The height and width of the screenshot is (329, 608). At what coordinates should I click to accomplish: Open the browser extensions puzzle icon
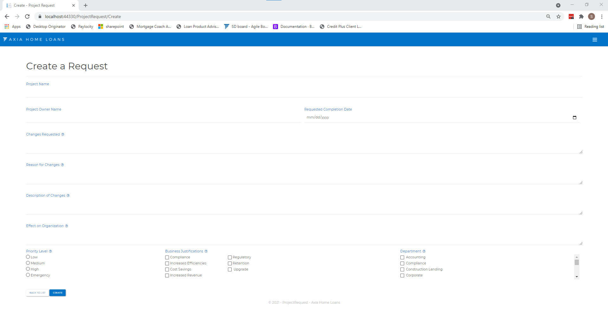pyautogui.click(x=581, y=16)
